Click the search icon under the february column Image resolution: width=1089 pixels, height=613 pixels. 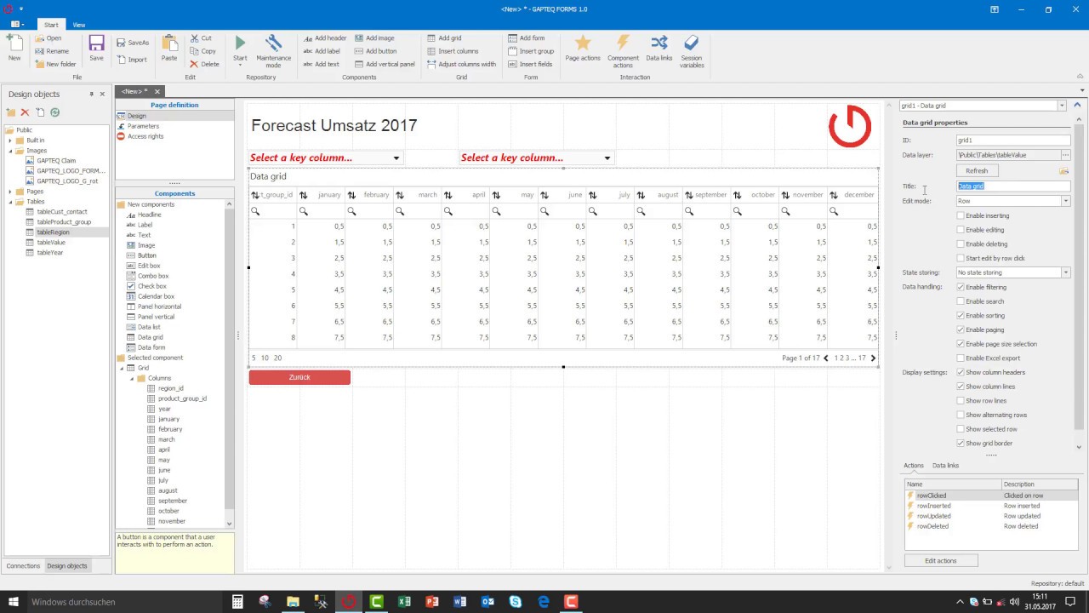point(351,211)
